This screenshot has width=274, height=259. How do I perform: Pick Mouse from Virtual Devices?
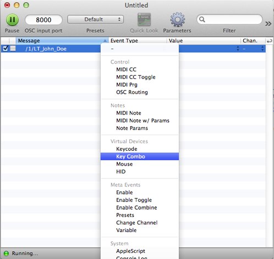(140, 164)
